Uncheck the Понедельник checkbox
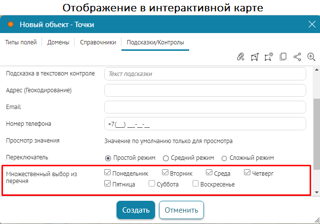Image resolution: width=320 pixels, height=224 pixels. tap(108, 174)
